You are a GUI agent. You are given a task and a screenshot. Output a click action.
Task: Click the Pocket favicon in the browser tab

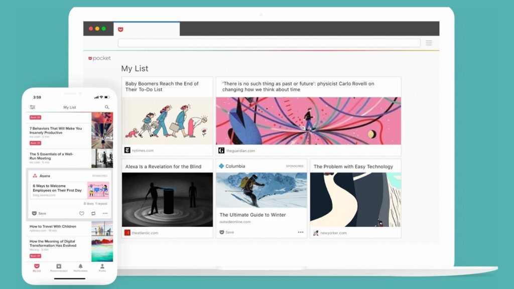pyautogui.click(x=120, y=30)
